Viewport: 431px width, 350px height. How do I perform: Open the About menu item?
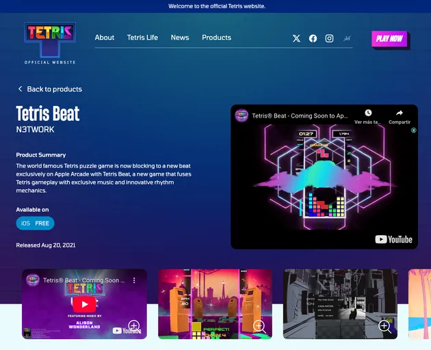(x=105, y=38)
